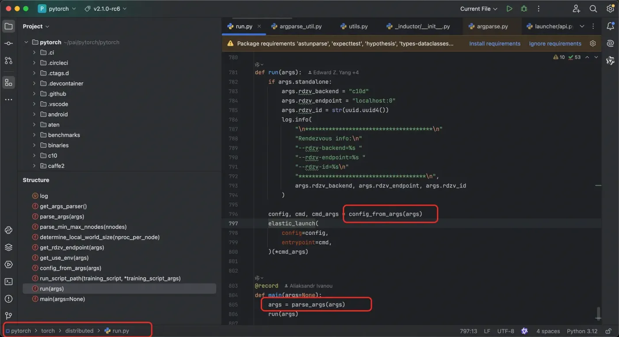This screenshot has height=337, width=619.
Task: Open the Project view selector dropdown
Action: pyautogui.click(x=36, y=27)
